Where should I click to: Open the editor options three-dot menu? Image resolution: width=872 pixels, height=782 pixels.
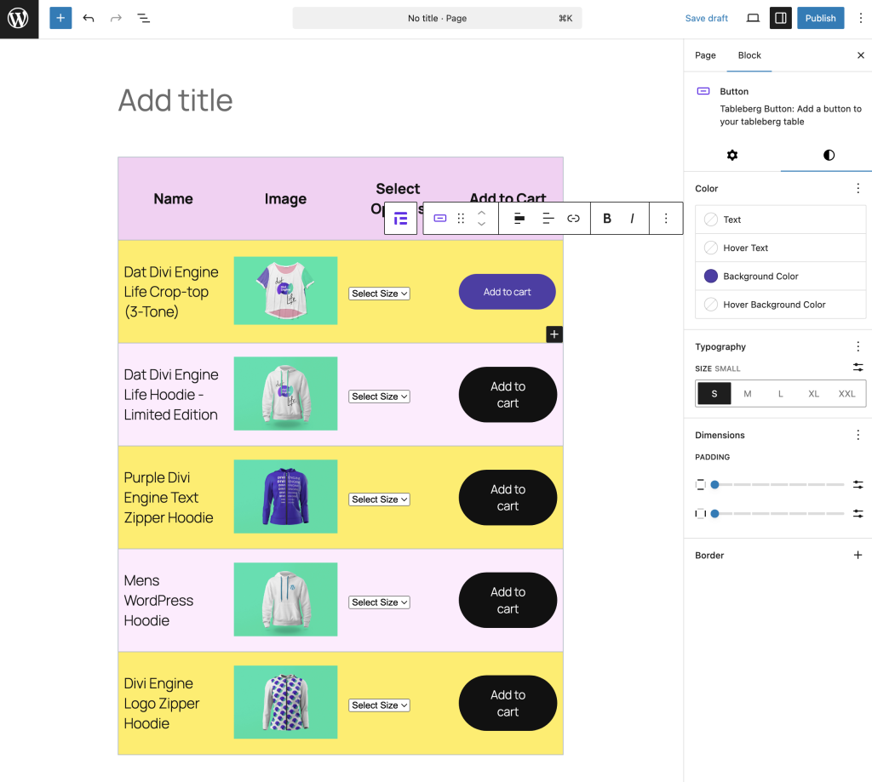860,19
